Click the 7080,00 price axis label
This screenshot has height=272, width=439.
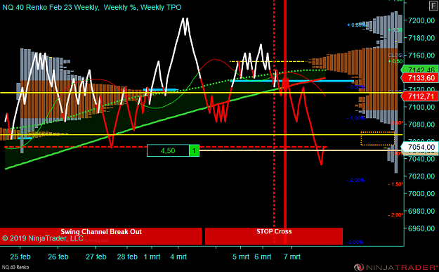click(421, 124)
